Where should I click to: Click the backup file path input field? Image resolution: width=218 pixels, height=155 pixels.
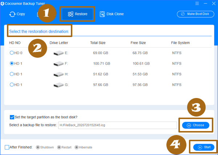(x=117, y=125)
